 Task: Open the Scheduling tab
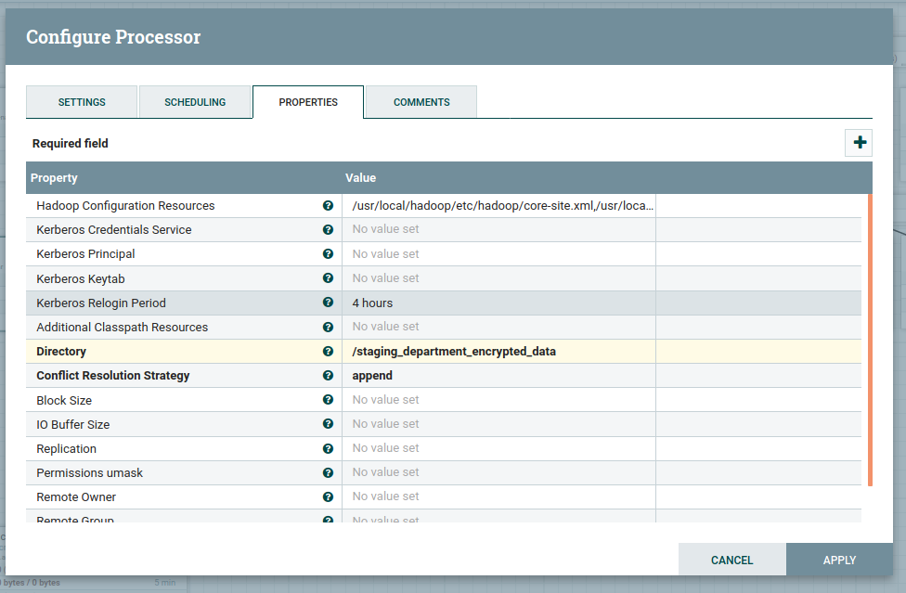(x=195, y=102)
